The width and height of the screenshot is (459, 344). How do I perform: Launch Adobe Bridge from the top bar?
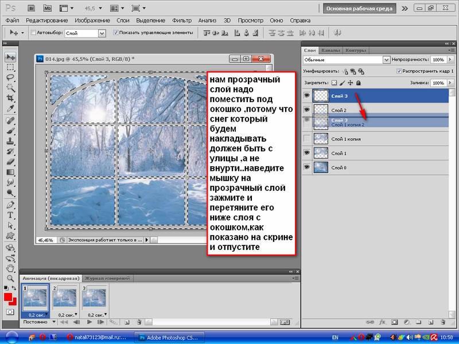pyautogui.click(x=32, y=8)
